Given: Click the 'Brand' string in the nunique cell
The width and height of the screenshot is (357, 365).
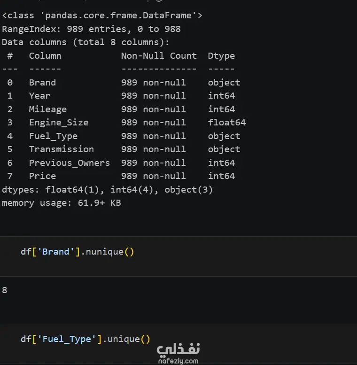Looking at the screenshot, I should (x=56, y=252).
